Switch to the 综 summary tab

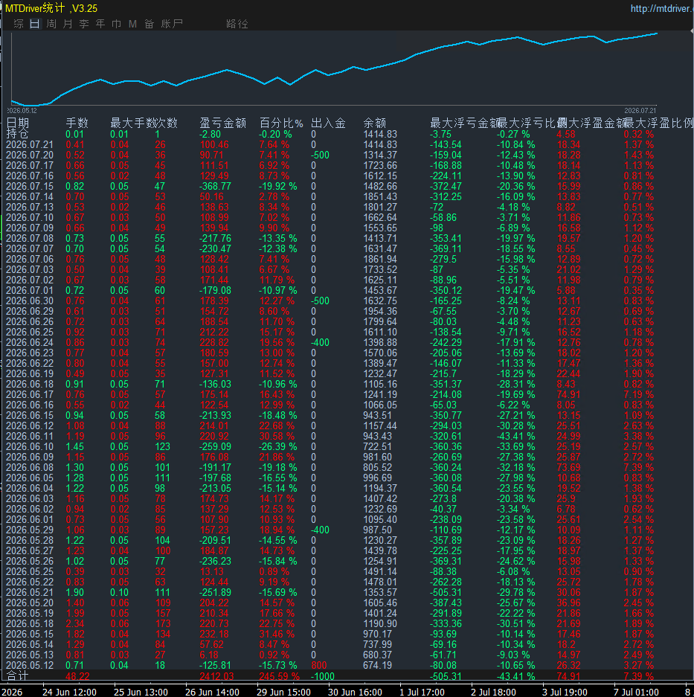coord(19,24)
